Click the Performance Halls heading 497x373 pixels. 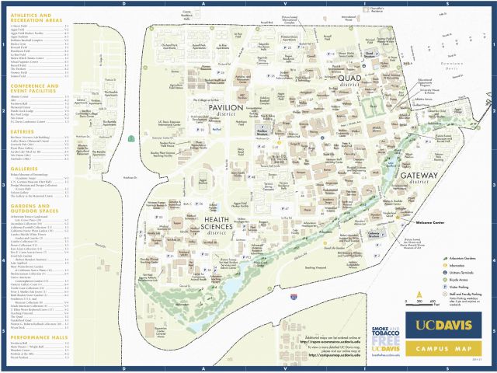tap(40, 337)
